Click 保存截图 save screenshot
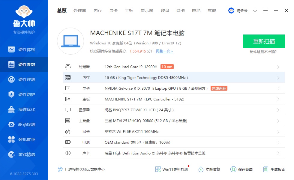The width and height of the screenshot is (294, 180). (x=241, y=169)
